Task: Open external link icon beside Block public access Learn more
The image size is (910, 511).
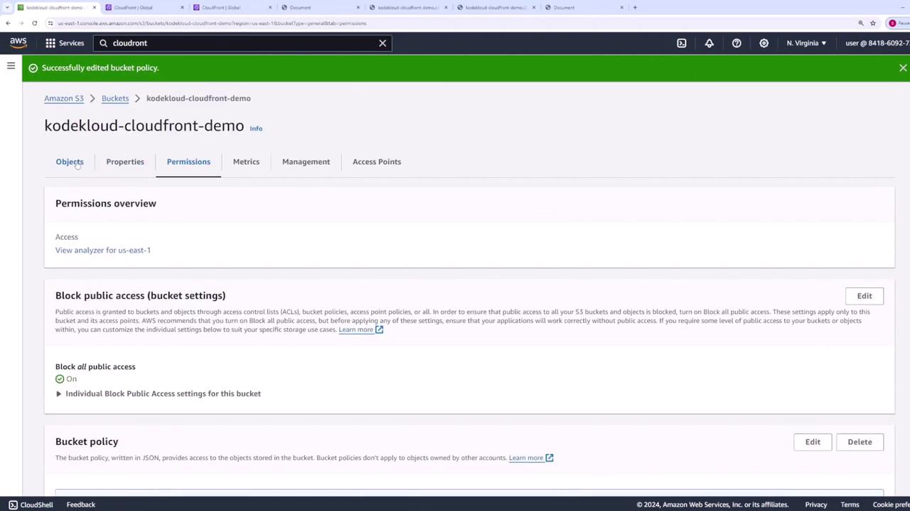Action: click(x=379, y=329)
